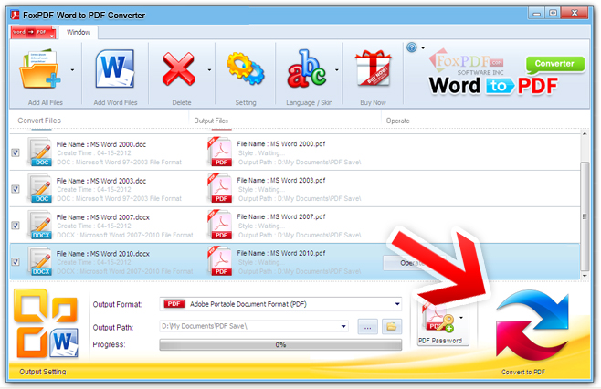Image resolution: width=601 pixels, height=389 pixels.
Task: Click PDF icon of MS Word 2007.pdf
Action: point(220,225)
